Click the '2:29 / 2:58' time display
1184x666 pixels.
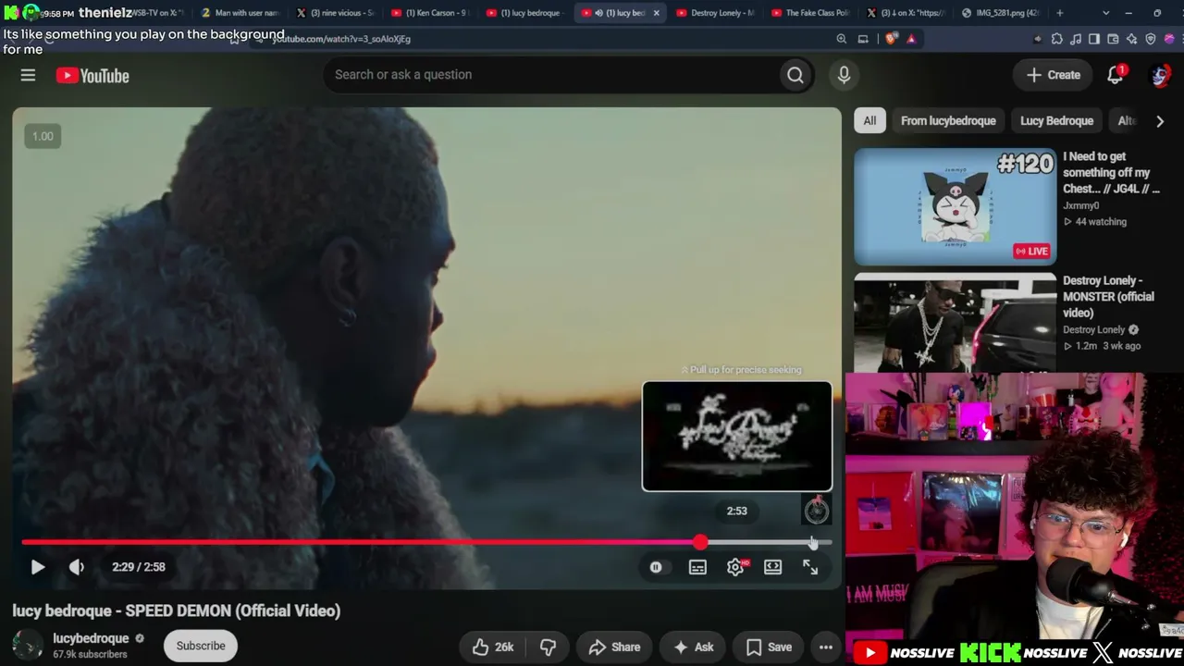click(139, 567)
